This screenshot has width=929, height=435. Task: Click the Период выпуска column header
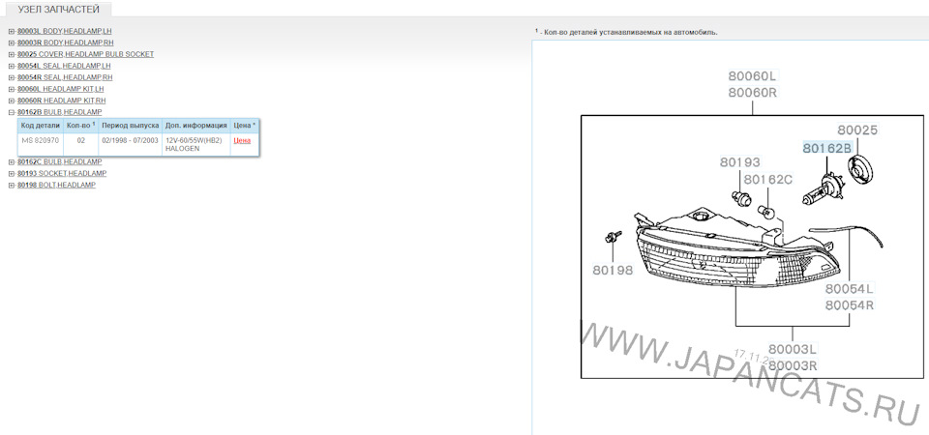[x=131, y=126]
